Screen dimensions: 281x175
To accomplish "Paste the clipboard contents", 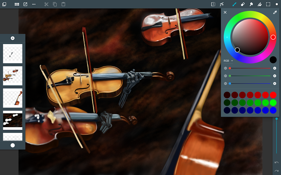I will (64, 4).
